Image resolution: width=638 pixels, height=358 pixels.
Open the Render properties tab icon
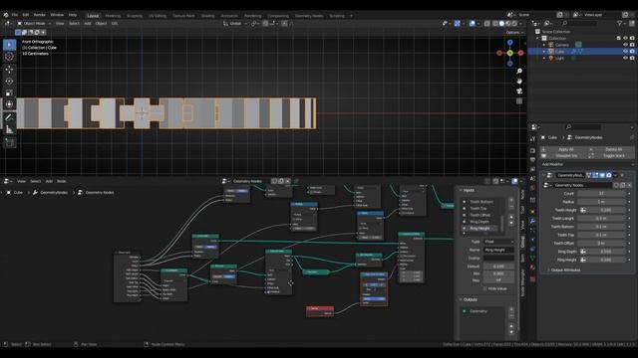point(532,150)
